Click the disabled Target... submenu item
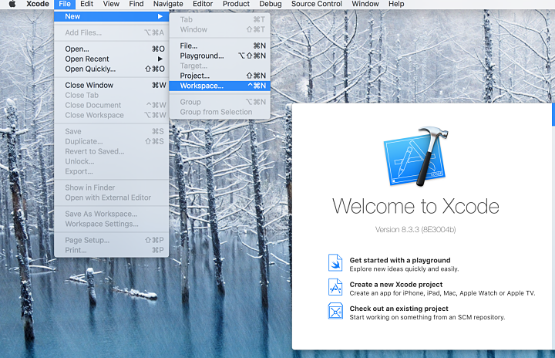Image resolution: width=555 pixels, height=358 pixels. point(220,66)
